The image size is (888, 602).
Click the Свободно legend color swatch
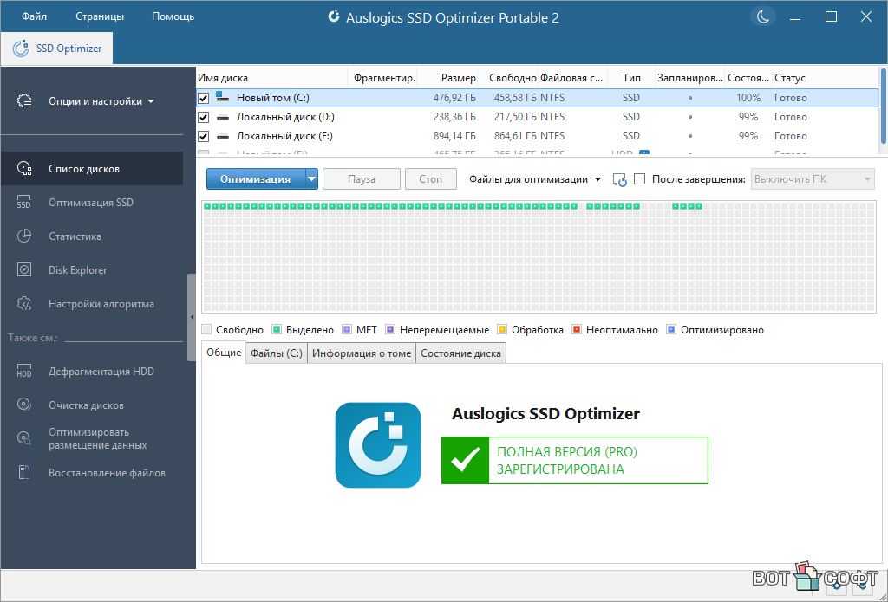pyautogui.click(x=206, y=329)
